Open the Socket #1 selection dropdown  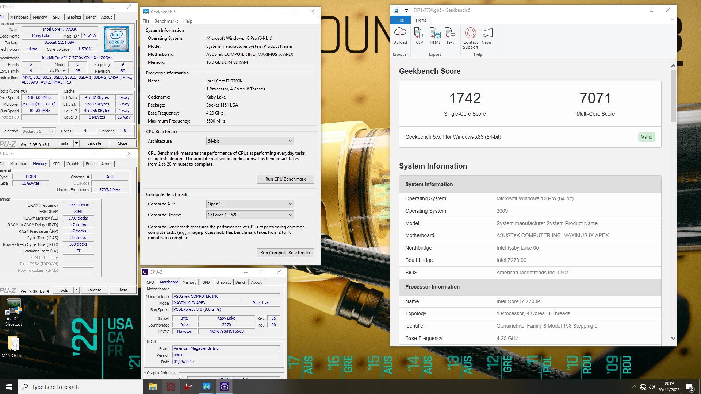point(38,131)
